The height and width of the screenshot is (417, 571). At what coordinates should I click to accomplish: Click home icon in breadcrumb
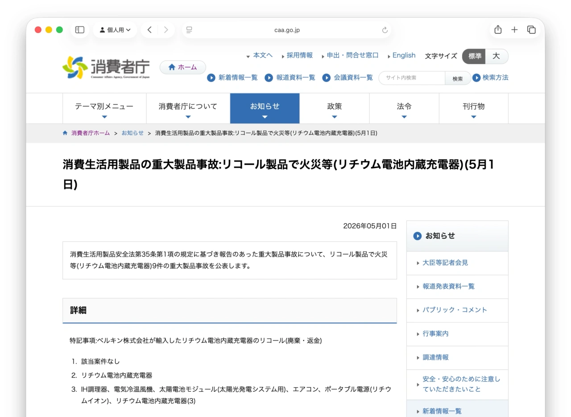pyautogui.click(x=65, y=133)
